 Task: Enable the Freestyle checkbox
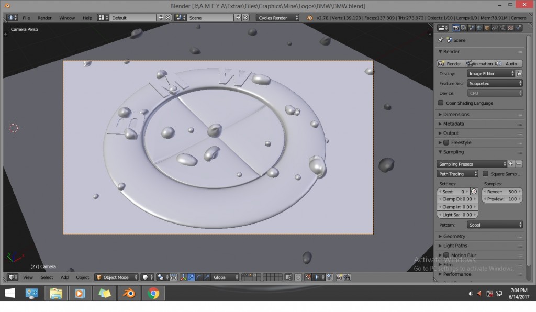tap(446, 142)
